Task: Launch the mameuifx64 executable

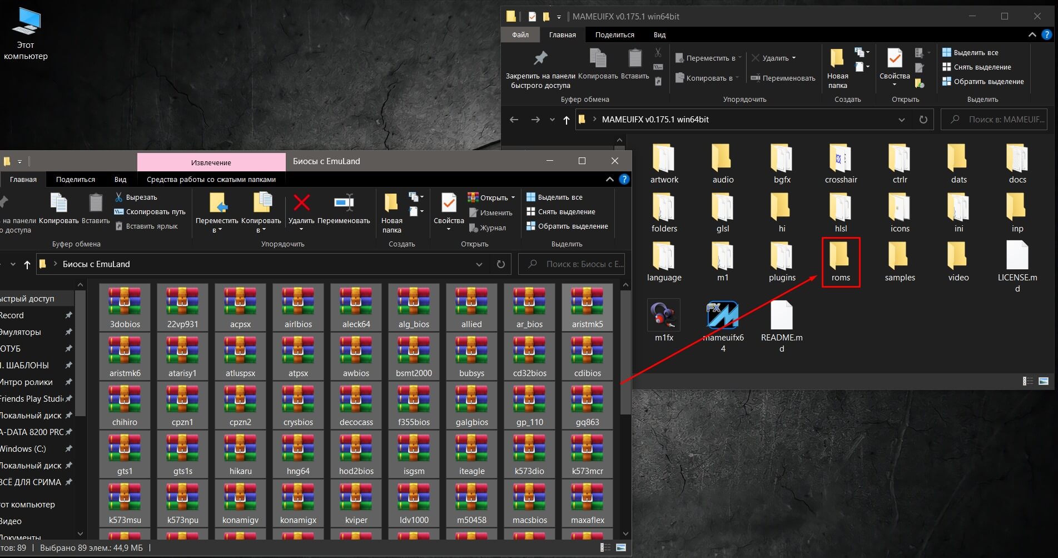Action: pos(723,326)
